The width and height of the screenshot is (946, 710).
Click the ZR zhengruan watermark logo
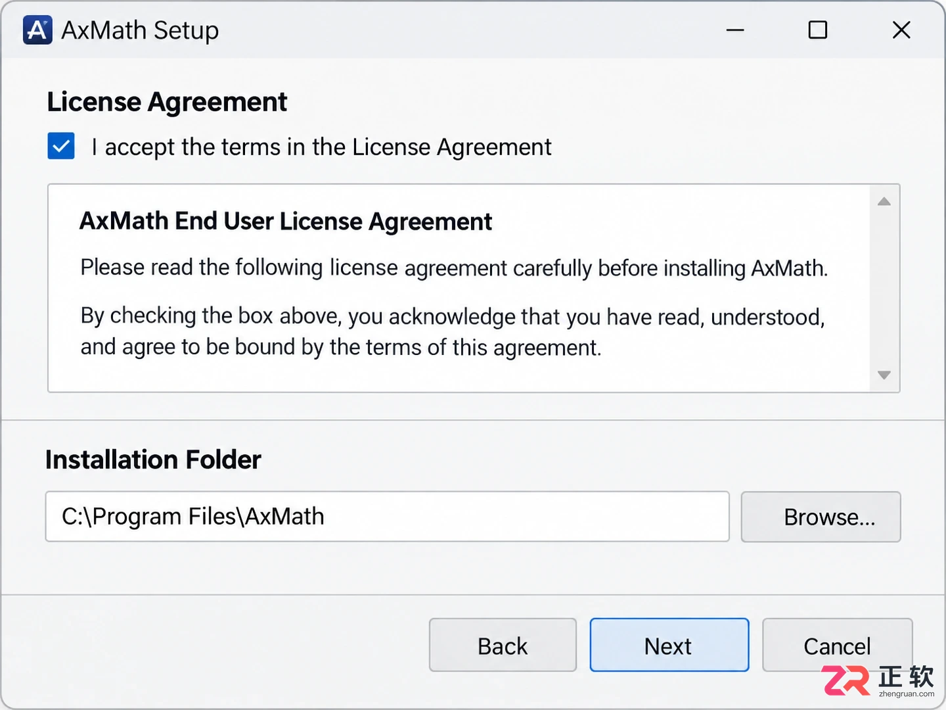click(878, 680)
